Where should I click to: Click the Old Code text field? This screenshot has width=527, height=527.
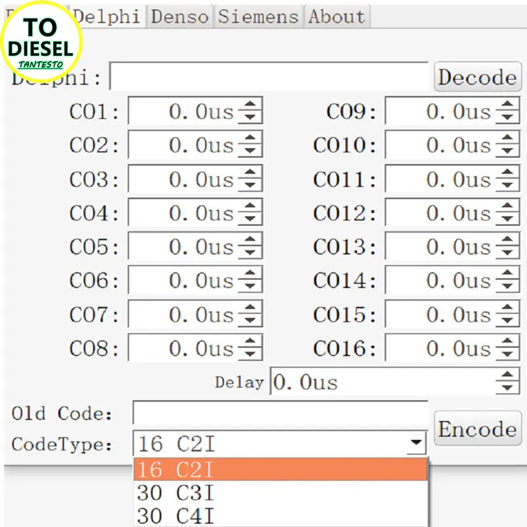[280, 414]
